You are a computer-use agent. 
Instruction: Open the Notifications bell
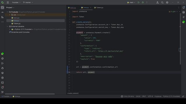183,8
